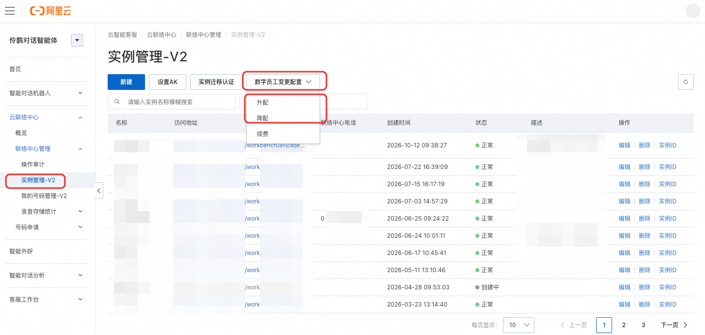Open 首页 in the sidebar
Viewport: 705px width, 335px height.
click(15, 69)
